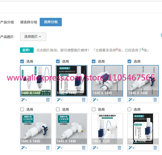
Task: Open magic wand tool under third top-row image
Action: click(x=95, y=100)
